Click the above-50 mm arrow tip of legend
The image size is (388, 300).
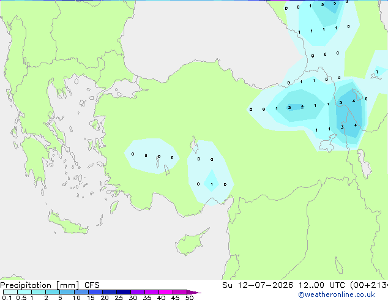click(194, 292)
